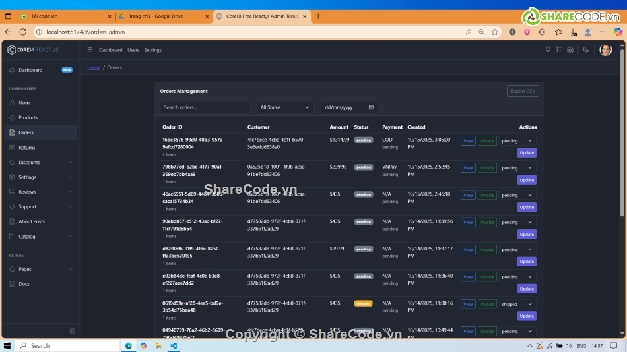Click the Search orders input field
Screen dimensions: 627x352
point(205,107)
